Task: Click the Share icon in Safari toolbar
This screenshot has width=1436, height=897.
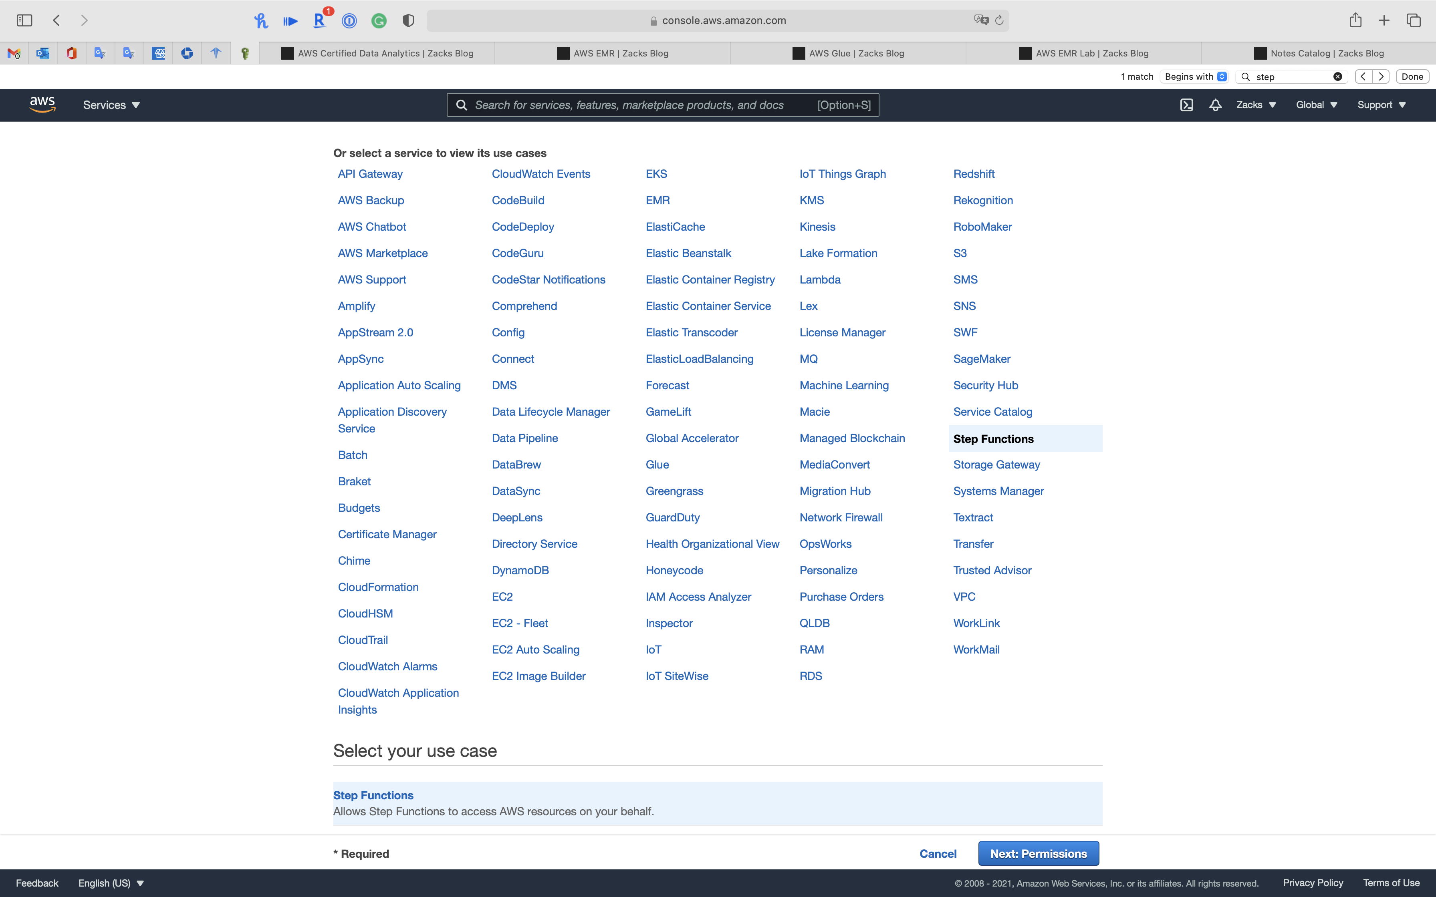Action: click(1355, 20)
